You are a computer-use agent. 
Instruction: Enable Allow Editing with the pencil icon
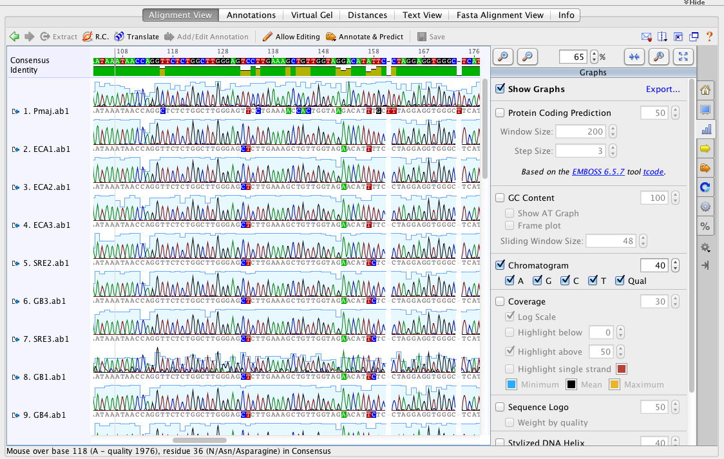pos(291,37)
